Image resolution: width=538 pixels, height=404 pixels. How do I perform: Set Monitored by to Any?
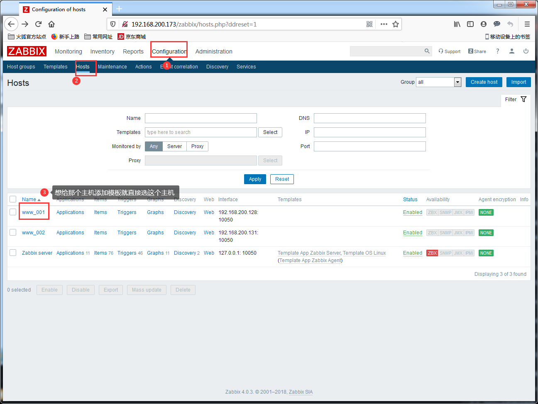(154, 146)
